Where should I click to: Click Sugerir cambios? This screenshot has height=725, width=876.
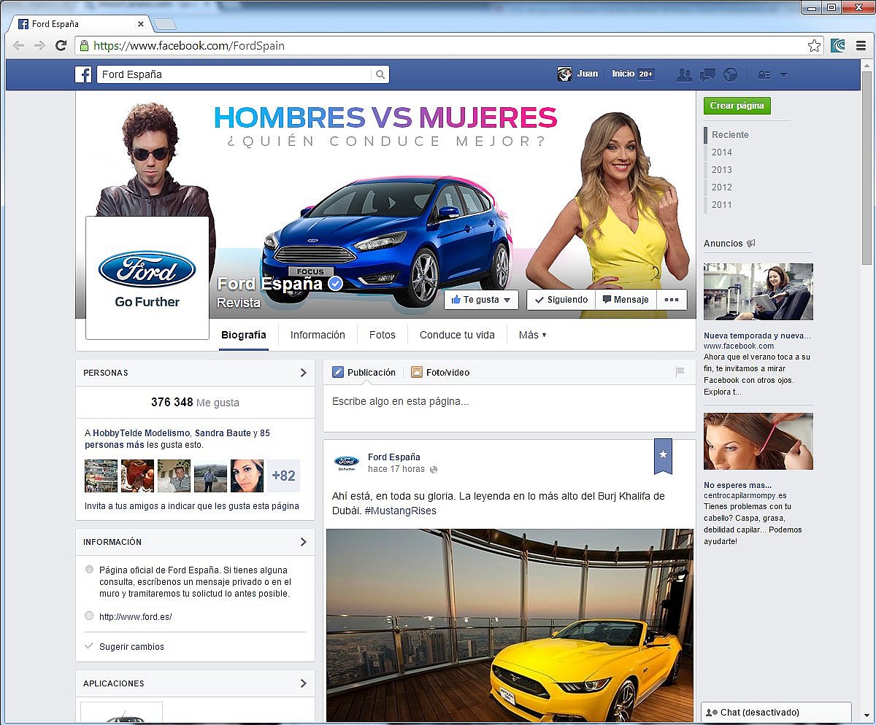tap(132, 647)
